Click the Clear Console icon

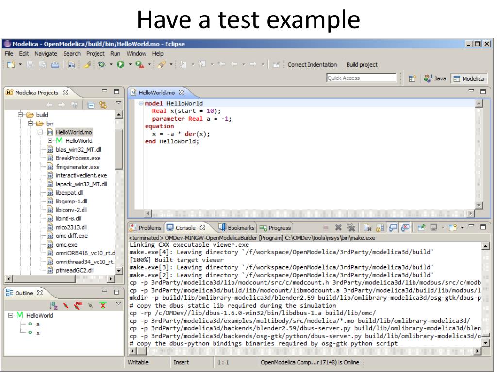click(367, 228)
